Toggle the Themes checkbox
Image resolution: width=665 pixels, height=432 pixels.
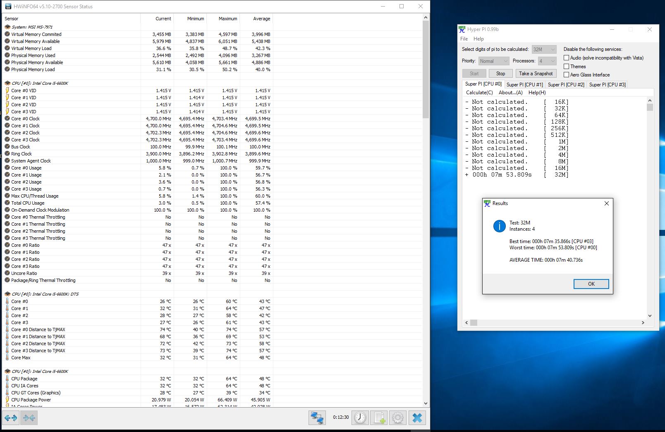[x=566, y=67]
